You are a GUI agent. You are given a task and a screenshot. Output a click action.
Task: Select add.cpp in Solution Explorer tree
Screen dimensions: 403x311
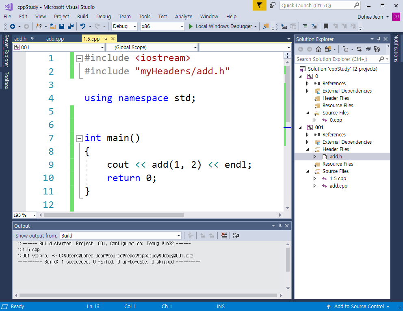coord(338,186)
